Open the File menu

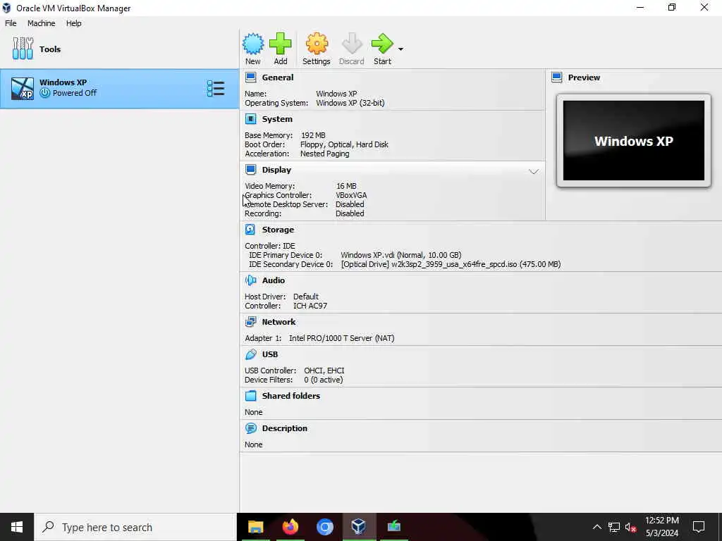pyautogui.click(x=11, y=23)
